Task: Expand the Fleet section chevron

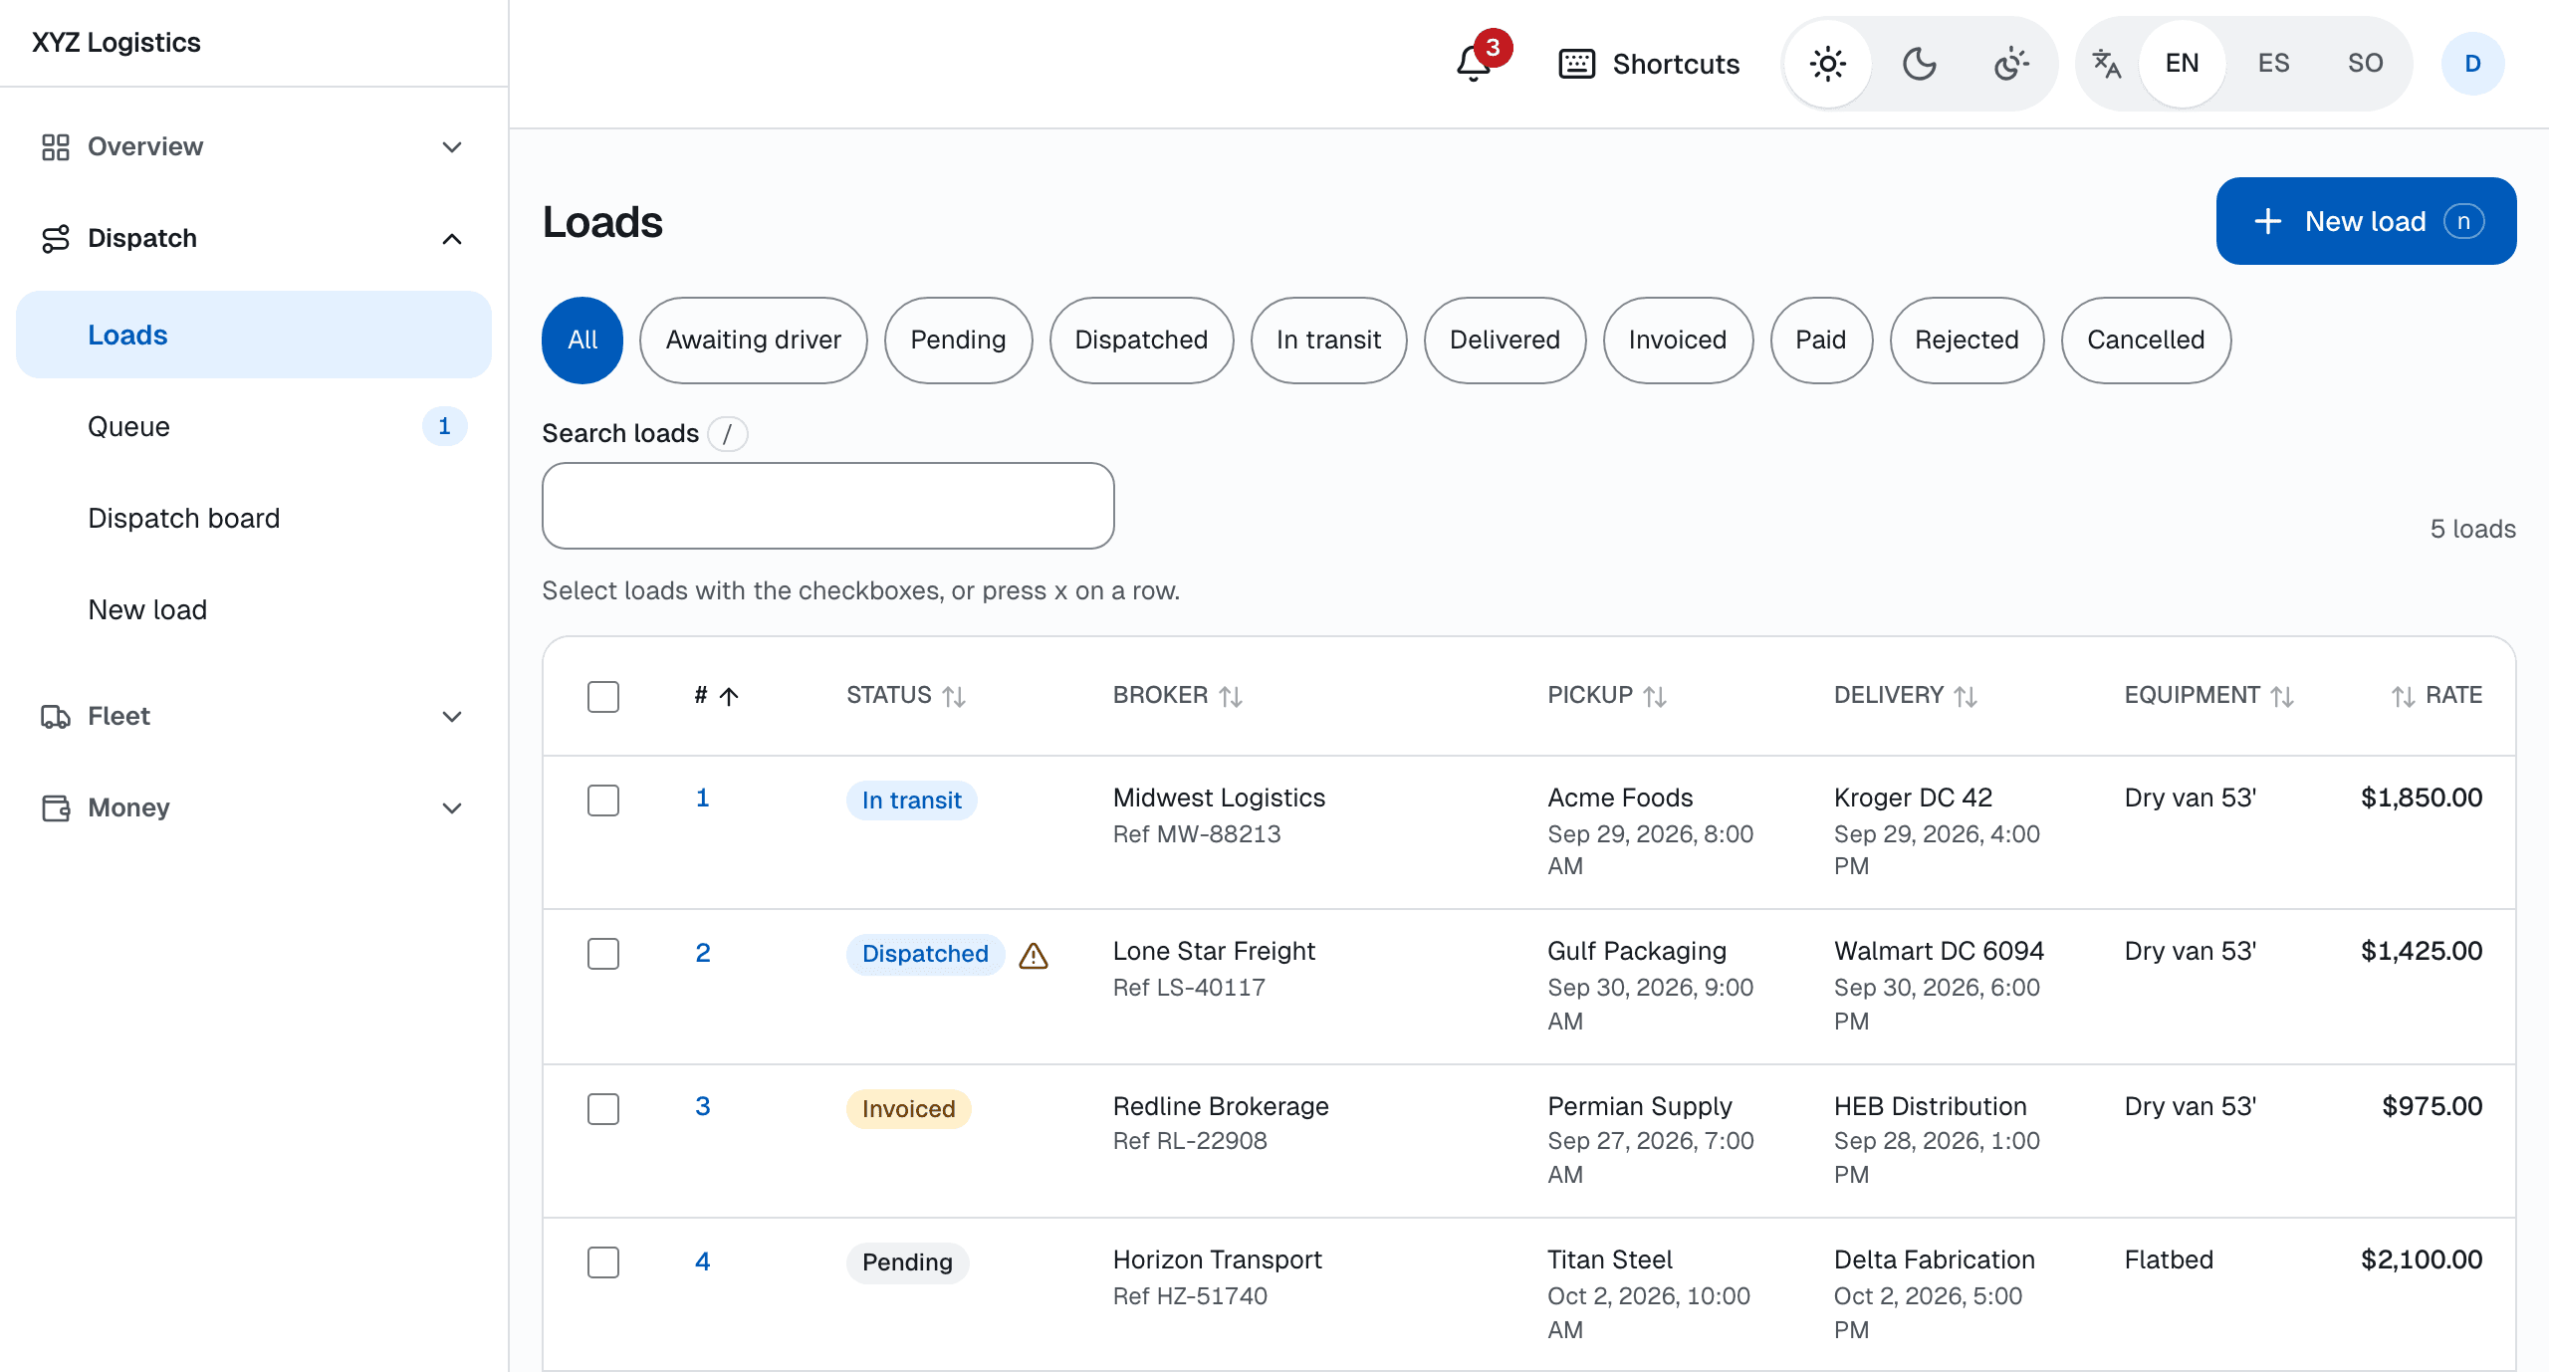Action: 452,717
